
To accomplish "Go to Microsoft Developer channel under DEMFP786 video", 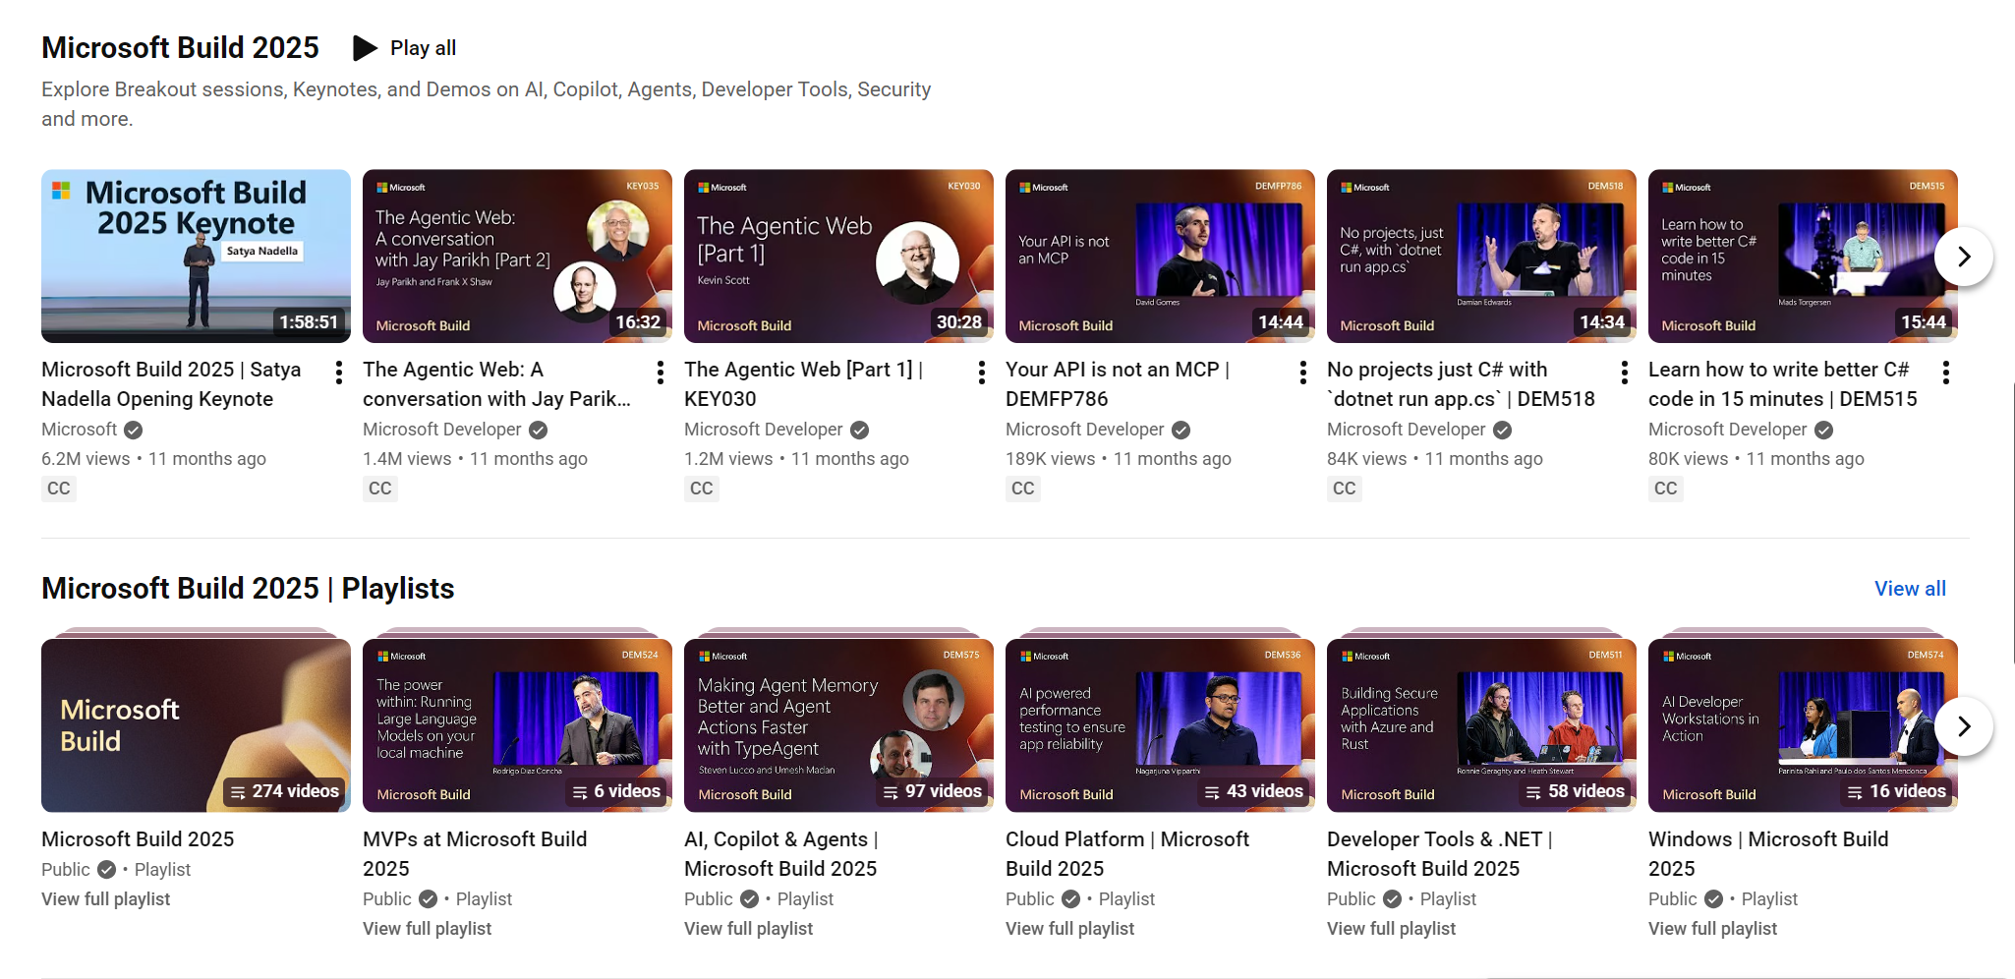I will (x=1084, y=430).
